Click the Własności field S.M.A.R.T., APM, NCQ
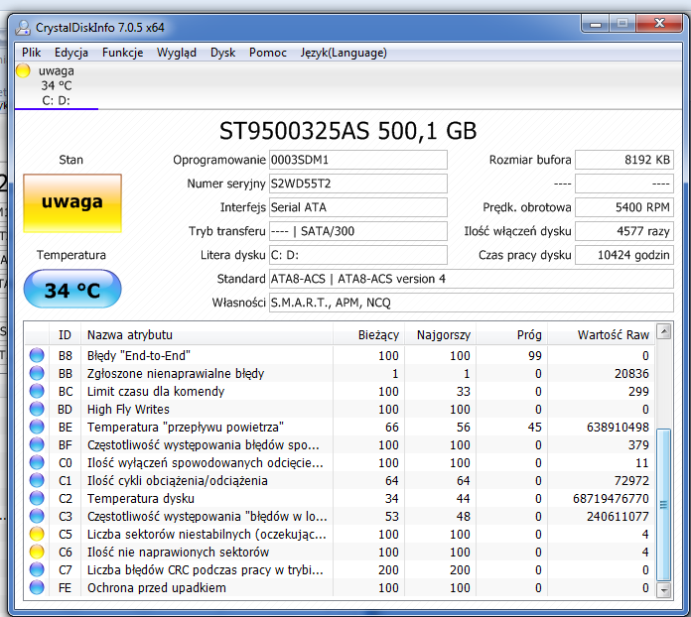The image size is (691, 617). tap(472, 303)
